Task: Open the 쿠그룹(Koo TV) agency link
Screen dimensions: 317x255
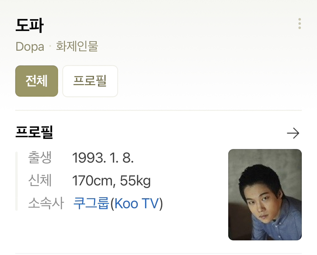Action: (118, 203)
